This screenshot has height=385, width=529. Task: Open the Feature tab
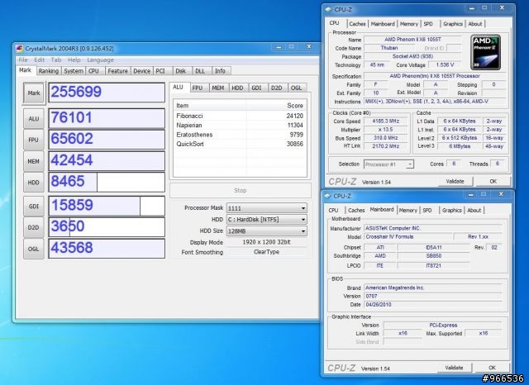point(117,71)
